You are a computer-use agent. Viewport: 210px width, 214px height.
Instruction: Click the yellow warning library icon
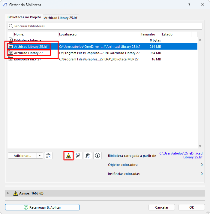68,156
